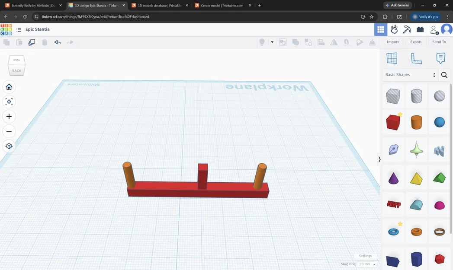Open the user profile avatar

tap(447, 29)
